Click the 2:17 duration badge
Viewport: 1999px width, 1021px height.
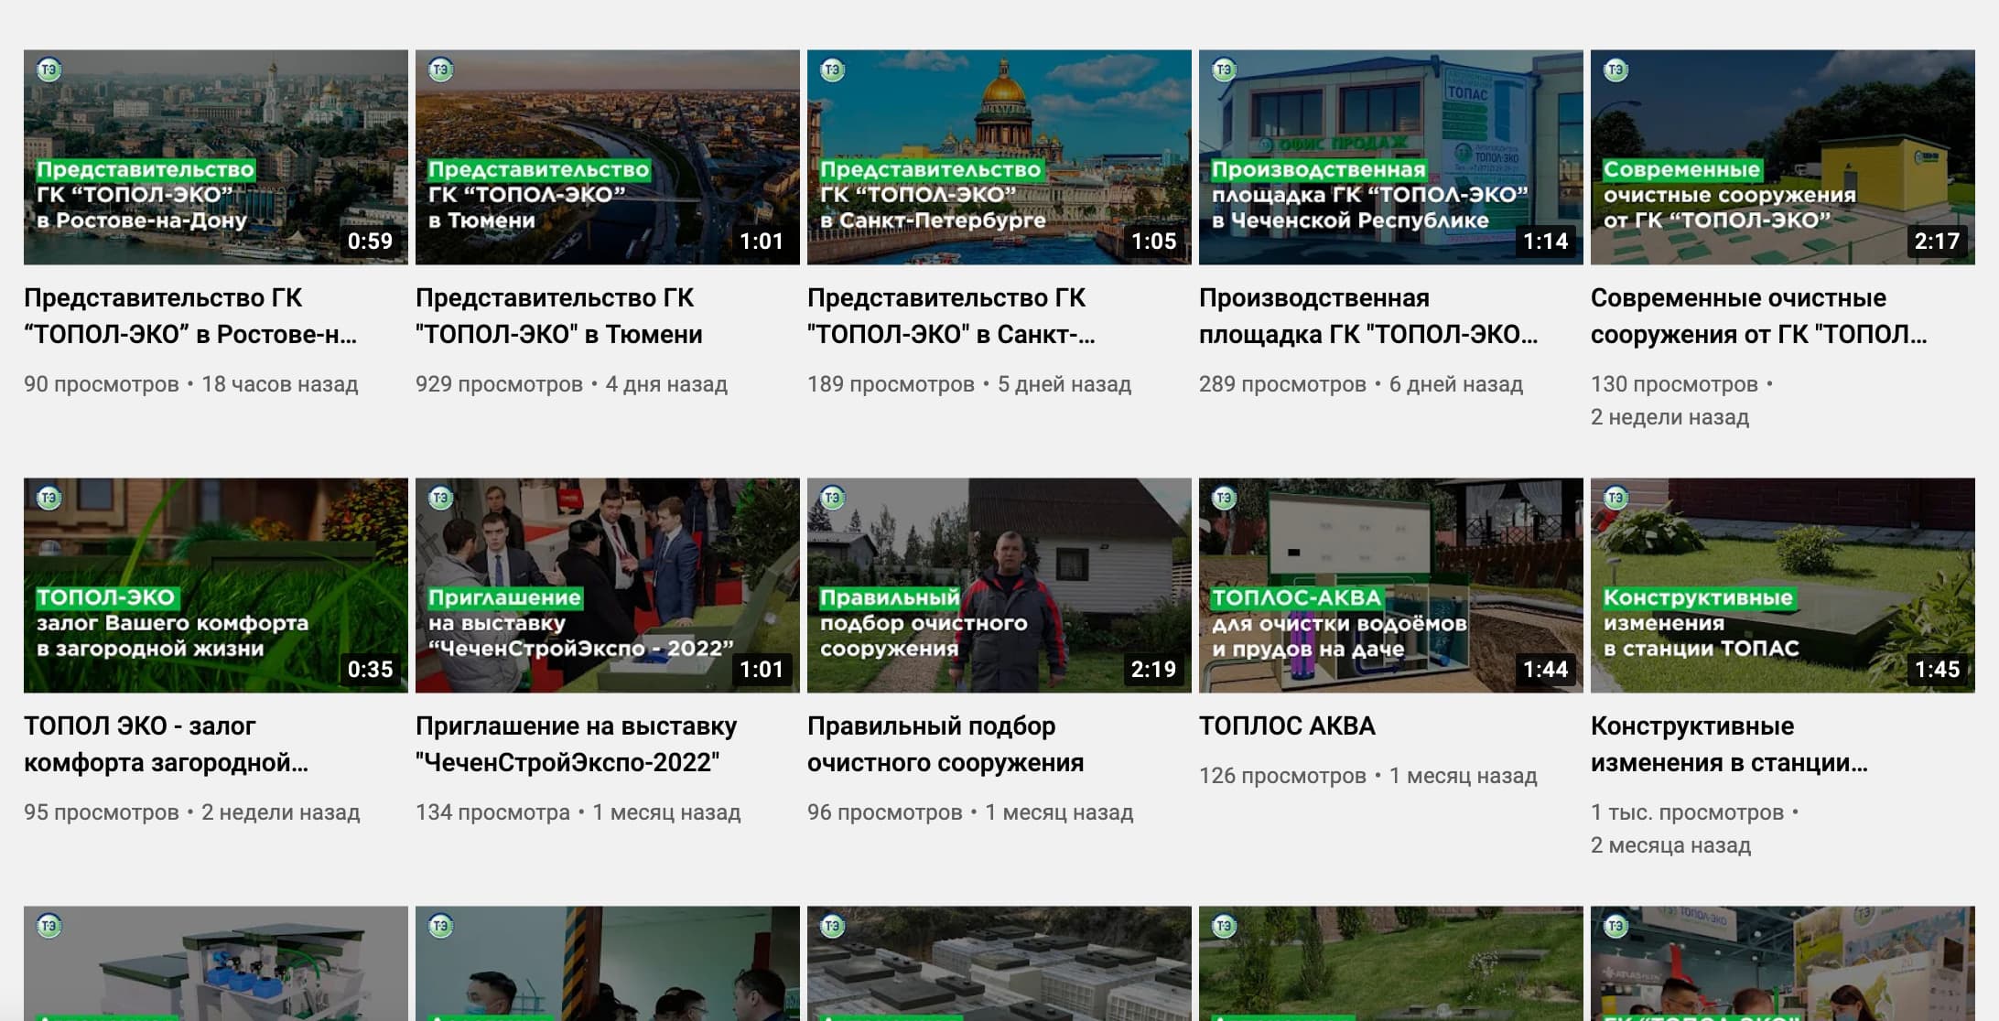pyautogui.click(x=1937, y=242)
